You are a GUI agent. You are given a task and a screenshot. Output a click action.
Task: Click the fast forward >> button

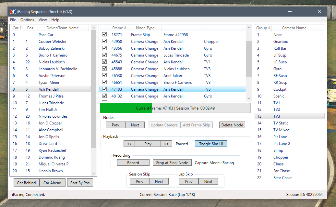coord(166,144)
